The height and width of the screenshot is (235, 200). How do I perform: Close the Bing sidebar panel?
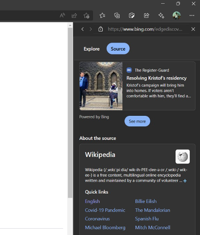click(x=193, y=29)
